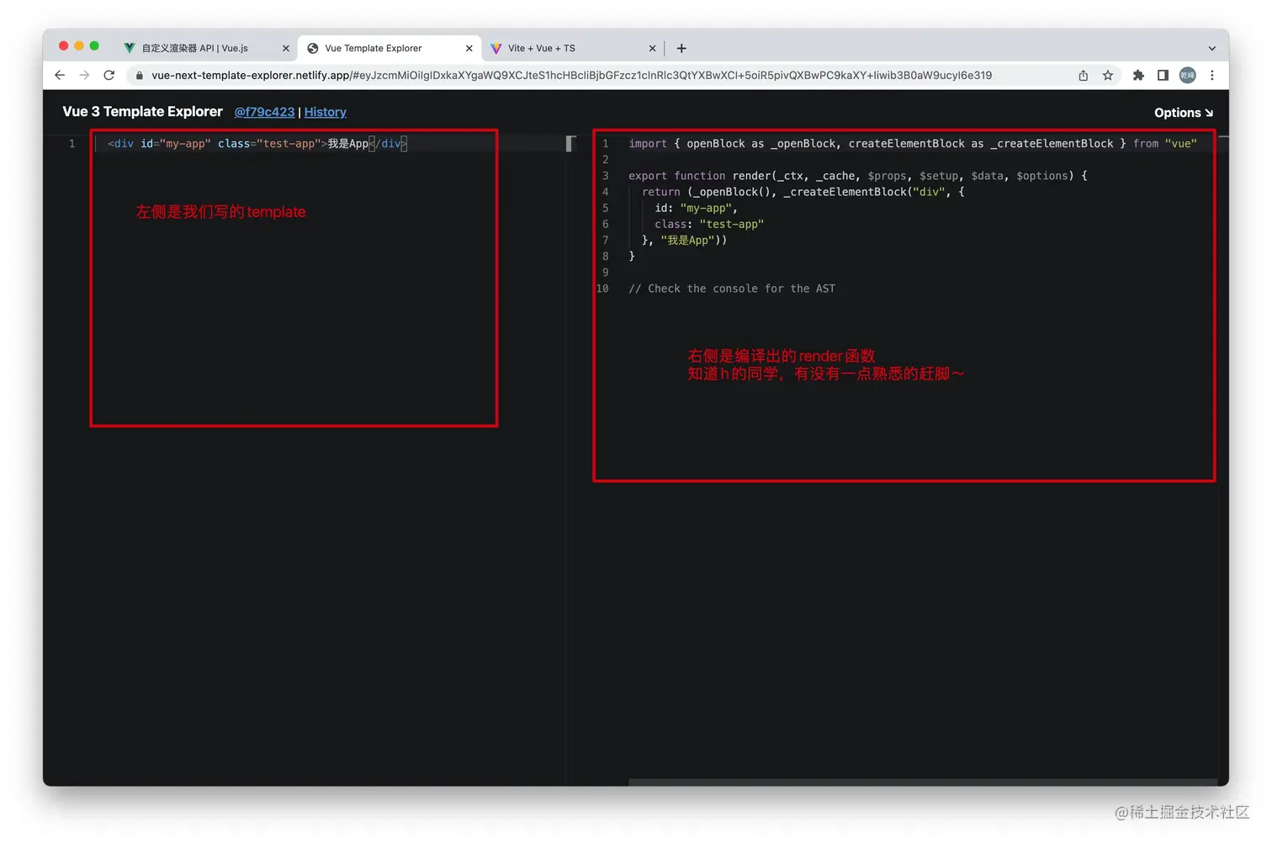The image size is (1272, 843).
Task: Toggle the browser side panel icon
Action: point(1163,75)
